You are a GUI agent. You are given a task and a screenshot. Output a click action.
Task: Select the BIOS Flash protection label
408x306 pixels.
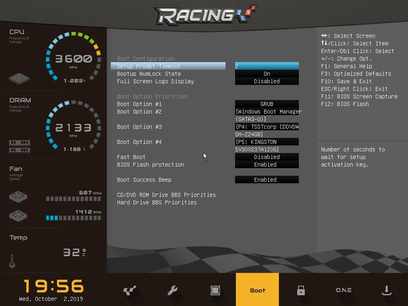(x=150, y=165)
